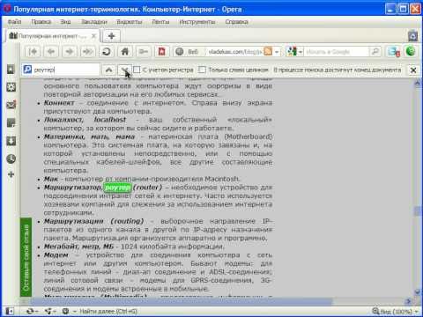423x317 pixels.
Task: Click the Google search input field
Action: [336, 52]
